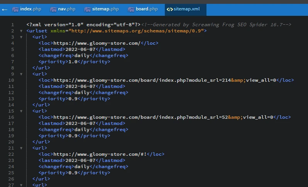The height and width of the screenshot is (187, 308).
Task: Fold the url block at line 15
Action: click(21, 111)
